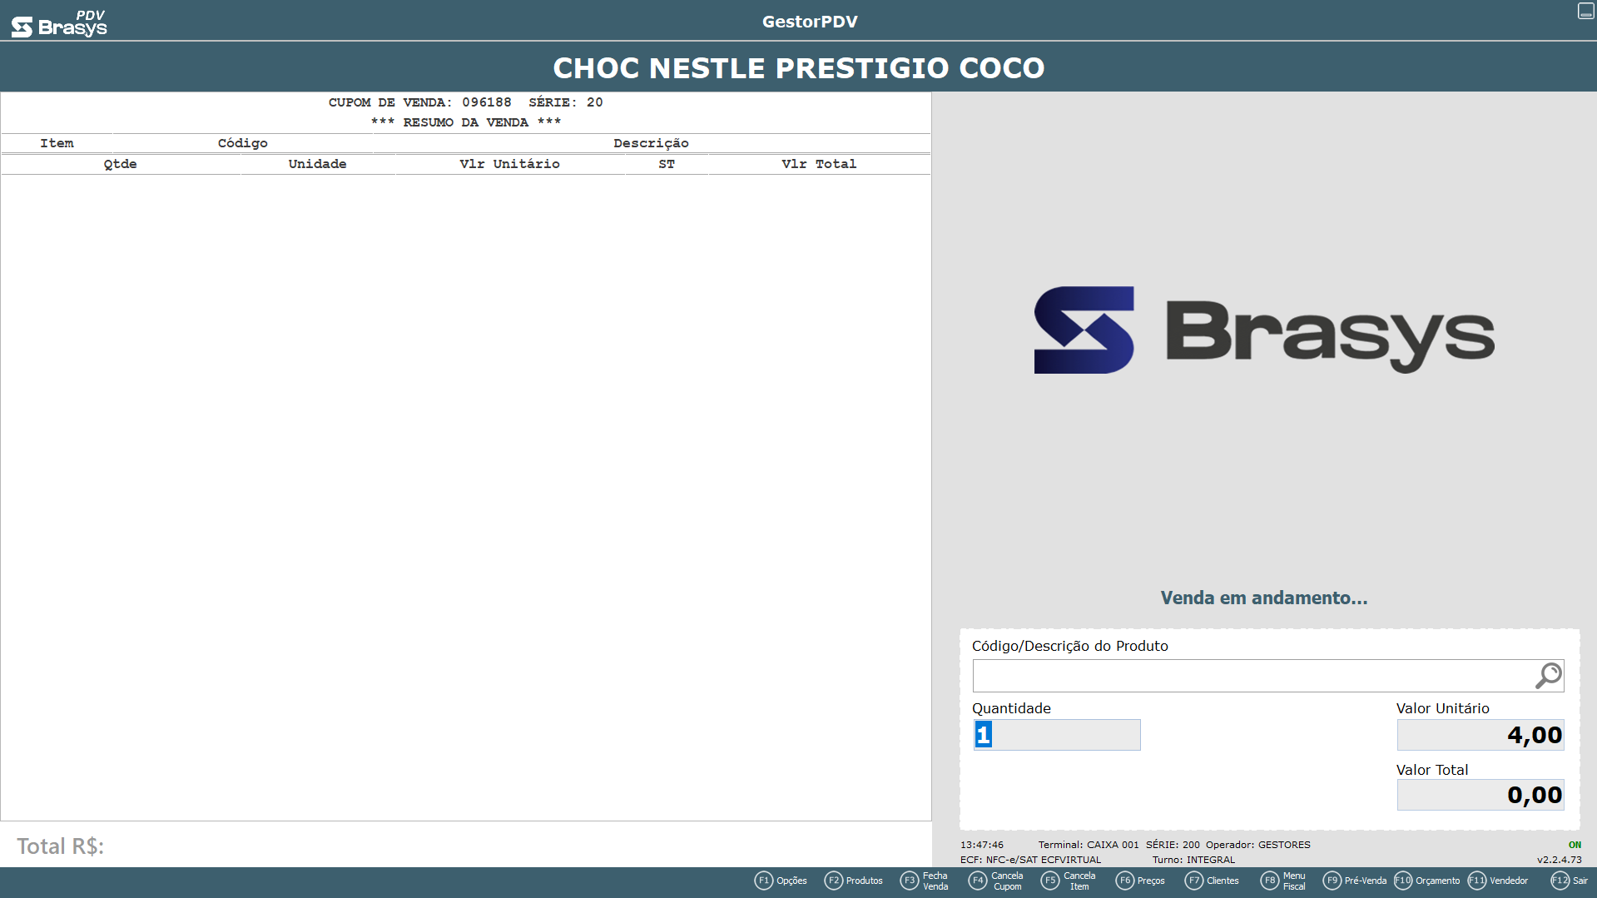Open F6 Preços lookup
Screen dimensions: 1597x898
tap(1140, 881)
